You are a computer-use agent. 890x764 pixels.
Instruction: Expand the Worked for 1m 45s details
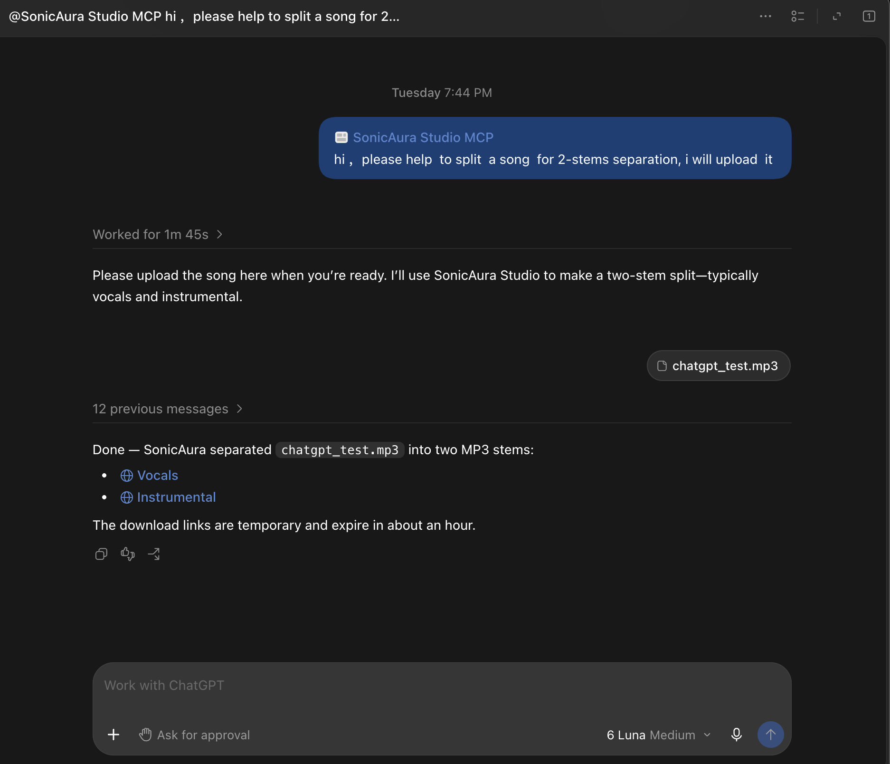(x=158, y=234)
